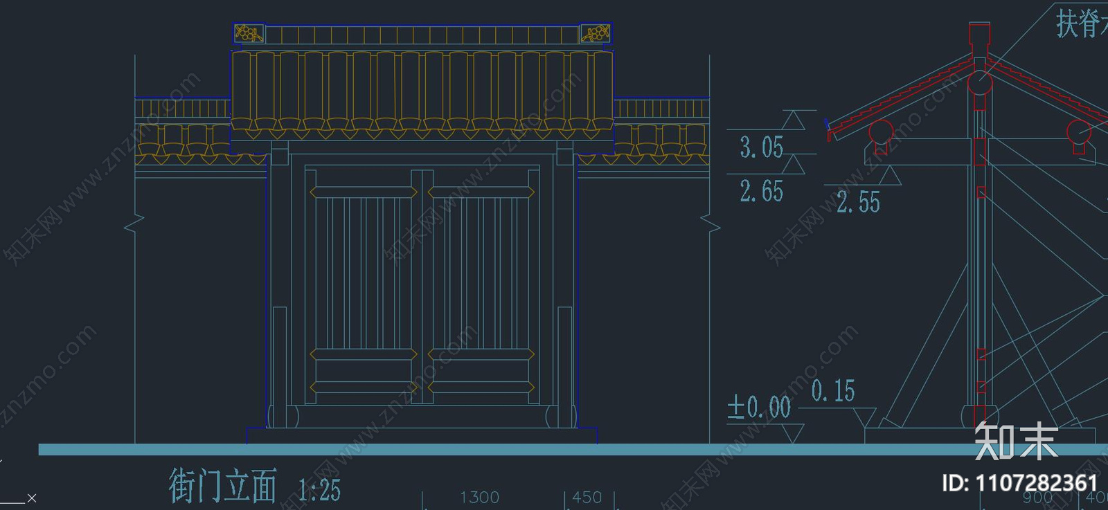The image size is (1108, 510).
Task: Click the 0.15 elevation label
Action: point(833,391)
